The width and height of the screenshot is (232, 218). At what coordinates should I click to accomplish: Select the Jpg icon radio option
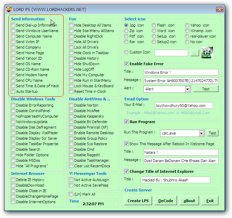coord(126,25)
